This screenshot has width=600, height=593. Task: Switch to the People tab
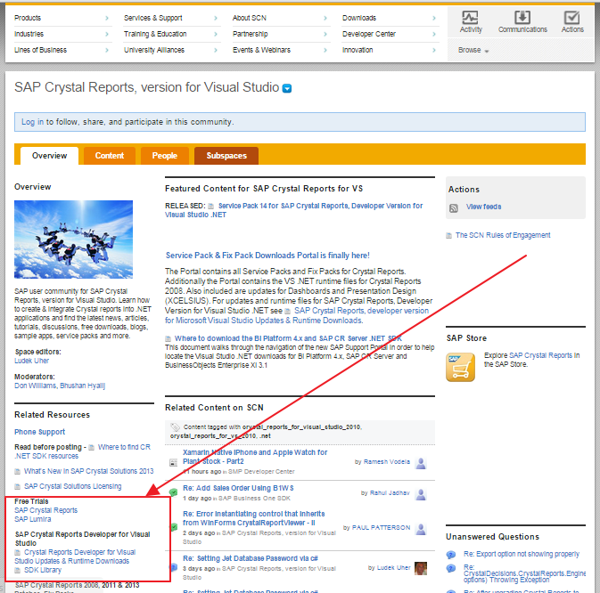(x=165, y=156)
